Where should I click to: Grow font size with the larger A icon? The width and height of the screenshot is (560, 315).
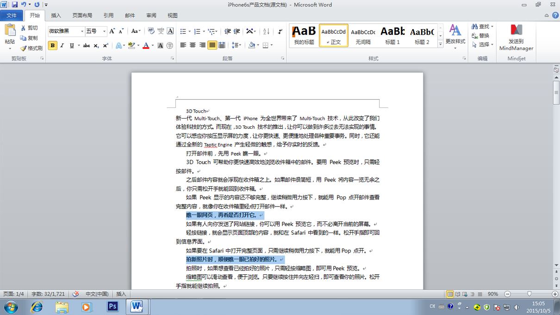coord(112,31)
